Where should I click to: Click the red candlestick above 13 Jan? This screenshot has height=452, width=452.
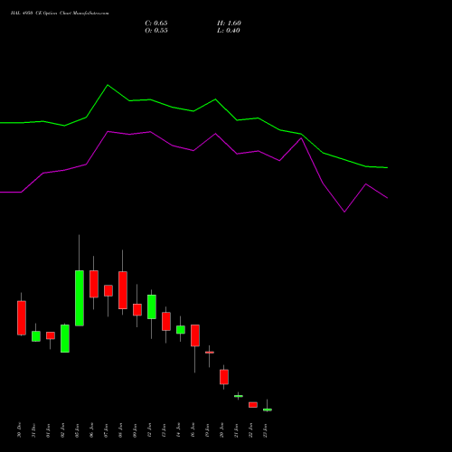166,321
